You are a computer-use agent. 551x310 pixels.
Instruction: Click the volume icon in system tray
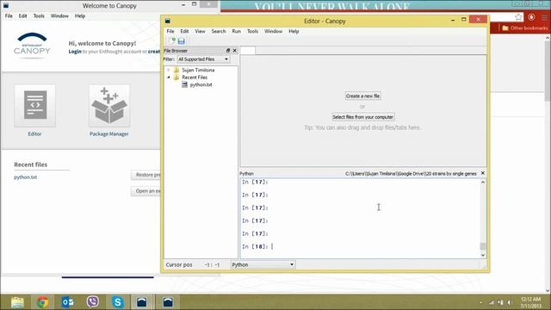[509, 302]
